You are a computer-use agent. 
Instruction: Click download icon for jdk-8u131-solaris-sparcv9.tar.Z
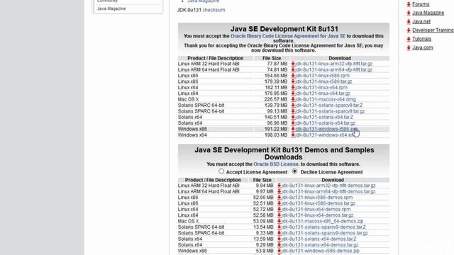(x=293, y=106)
